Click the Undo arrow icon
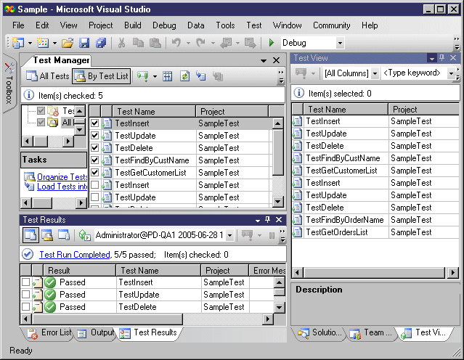 pos(176,43)
